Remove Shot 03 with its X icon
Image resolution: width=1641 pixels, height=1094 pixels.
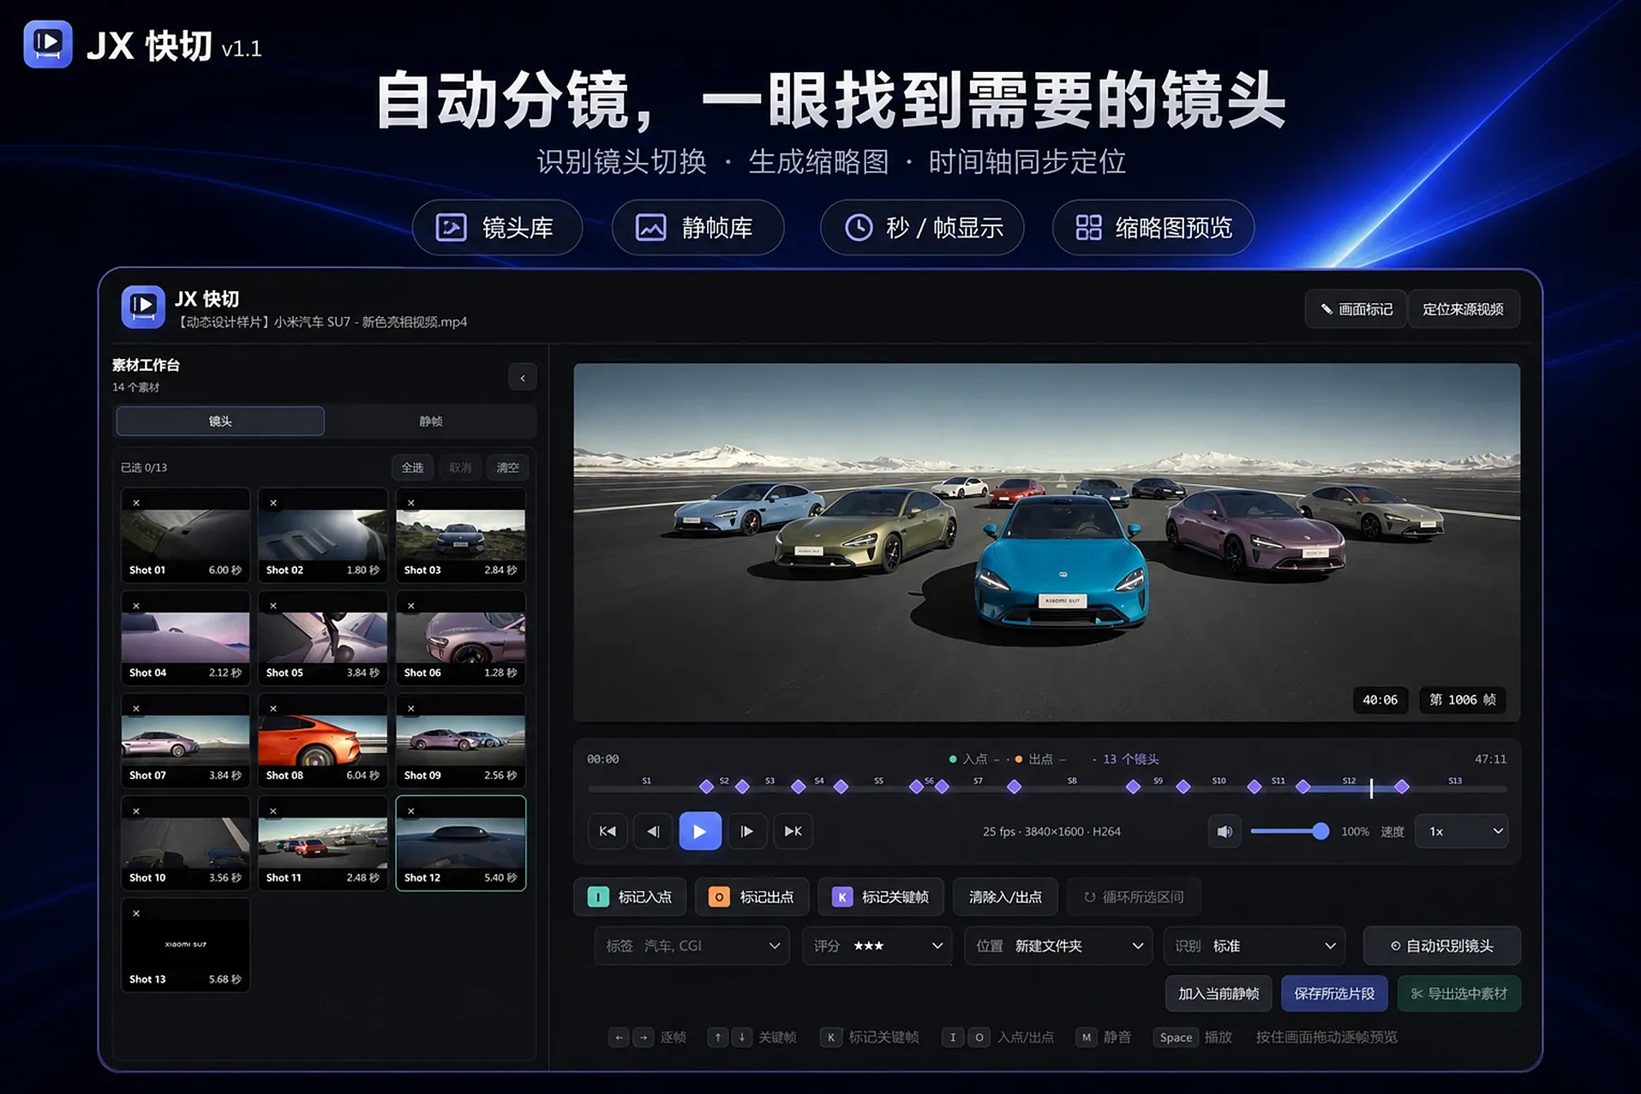pos(411,503)
